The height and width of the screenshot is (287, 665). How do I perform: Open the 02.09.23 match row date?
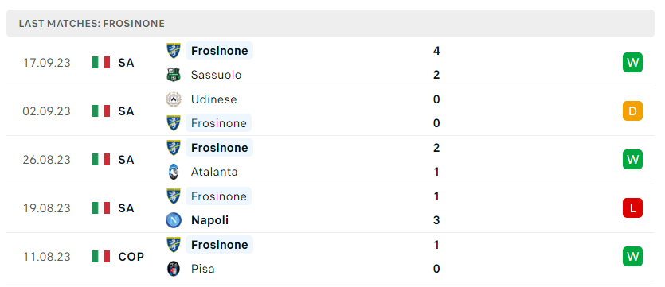click(x=47, y=111)
